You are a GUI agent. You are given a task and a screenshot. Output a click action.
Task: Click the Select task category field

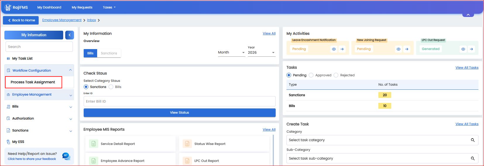(x=382, y=140)
